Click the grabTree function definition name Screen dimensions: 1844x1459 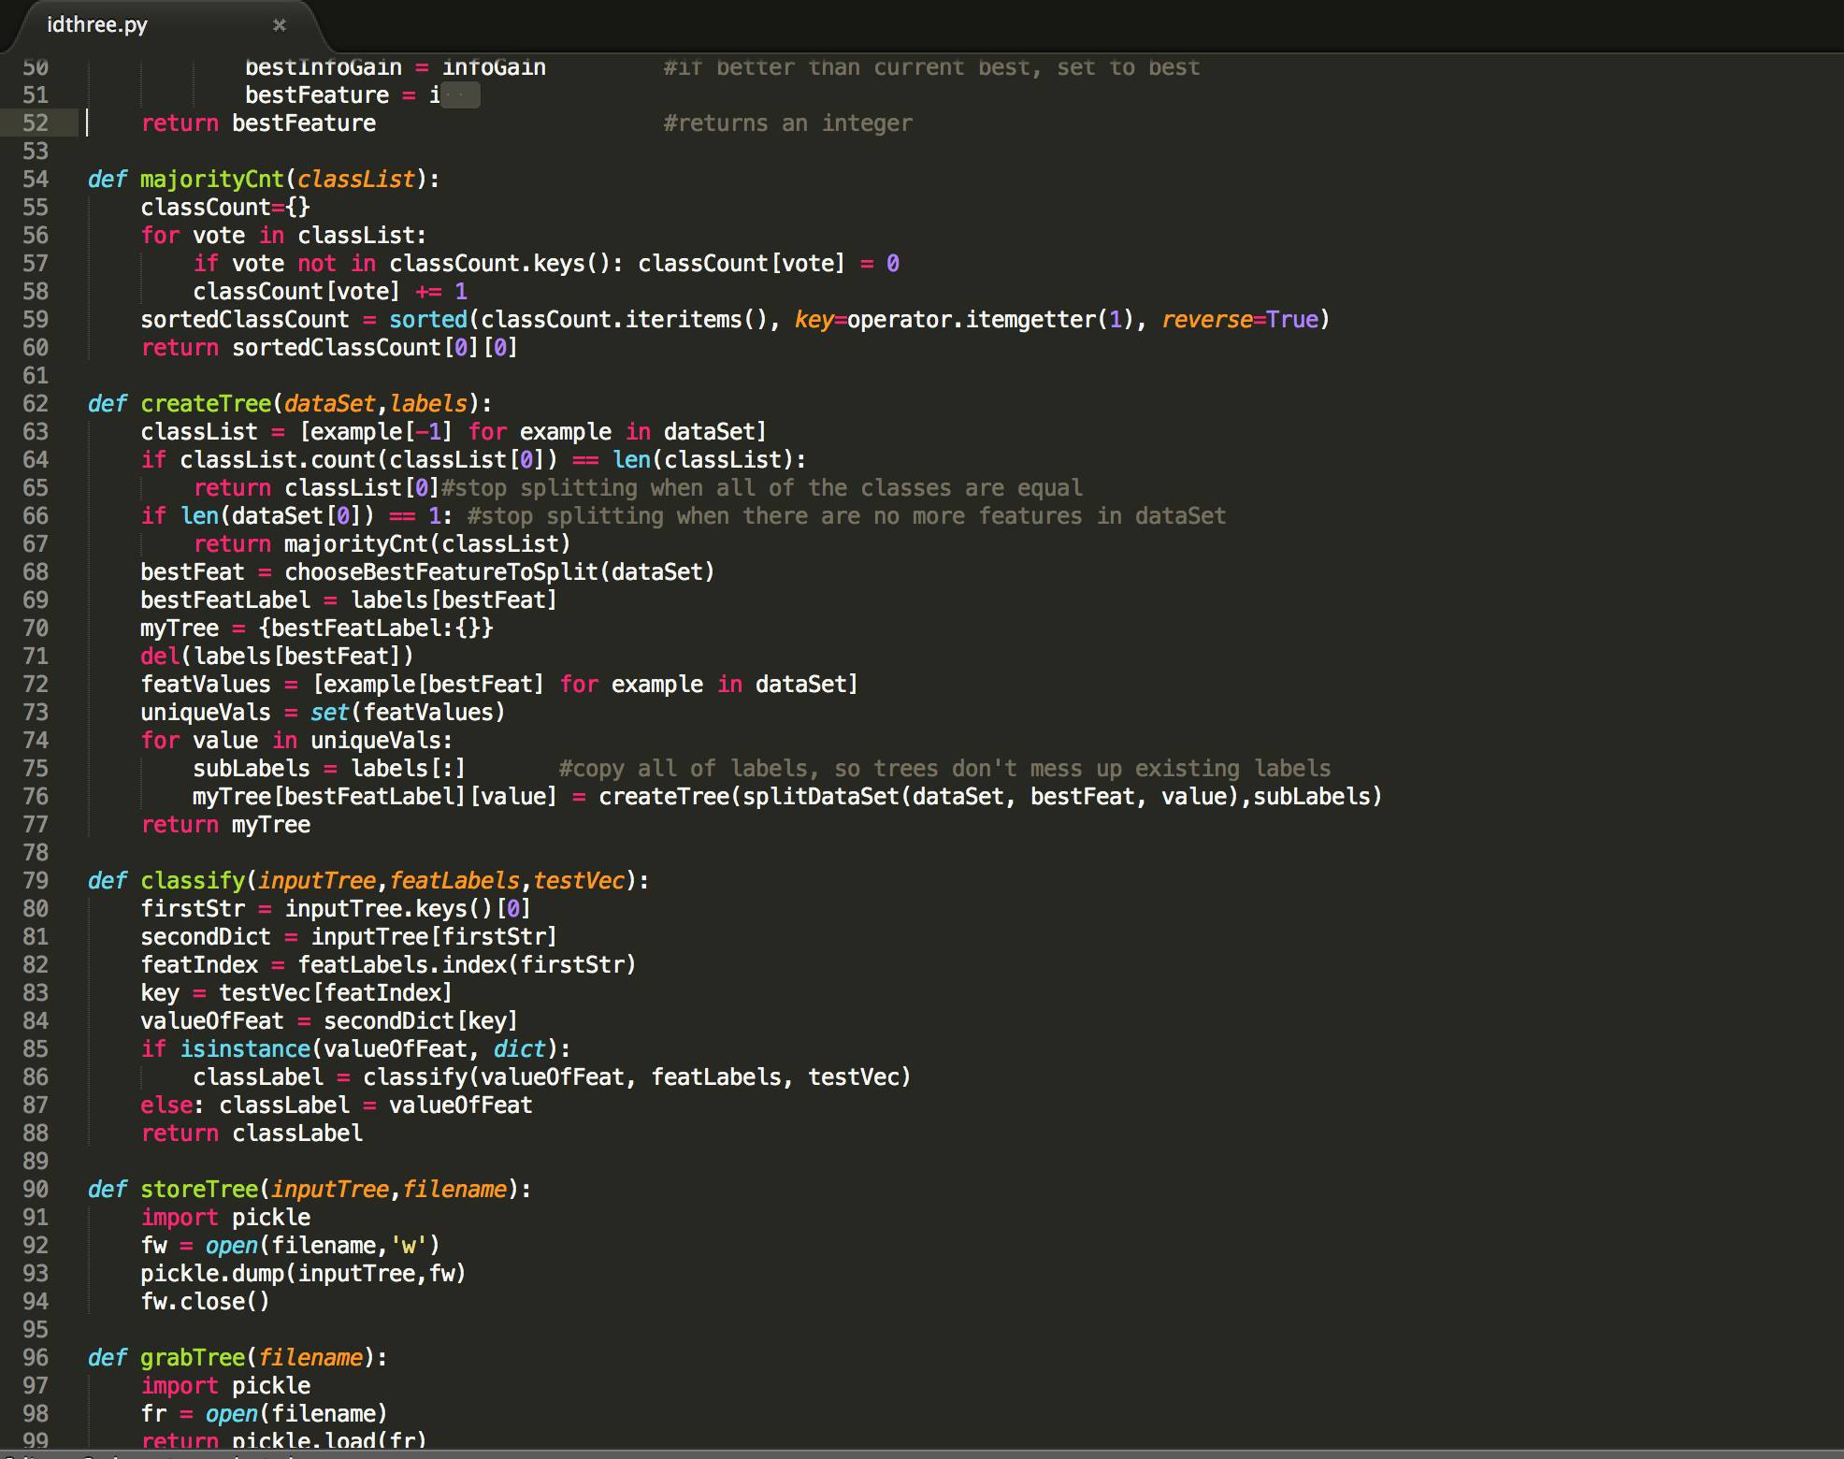(x=192, y=1358)
